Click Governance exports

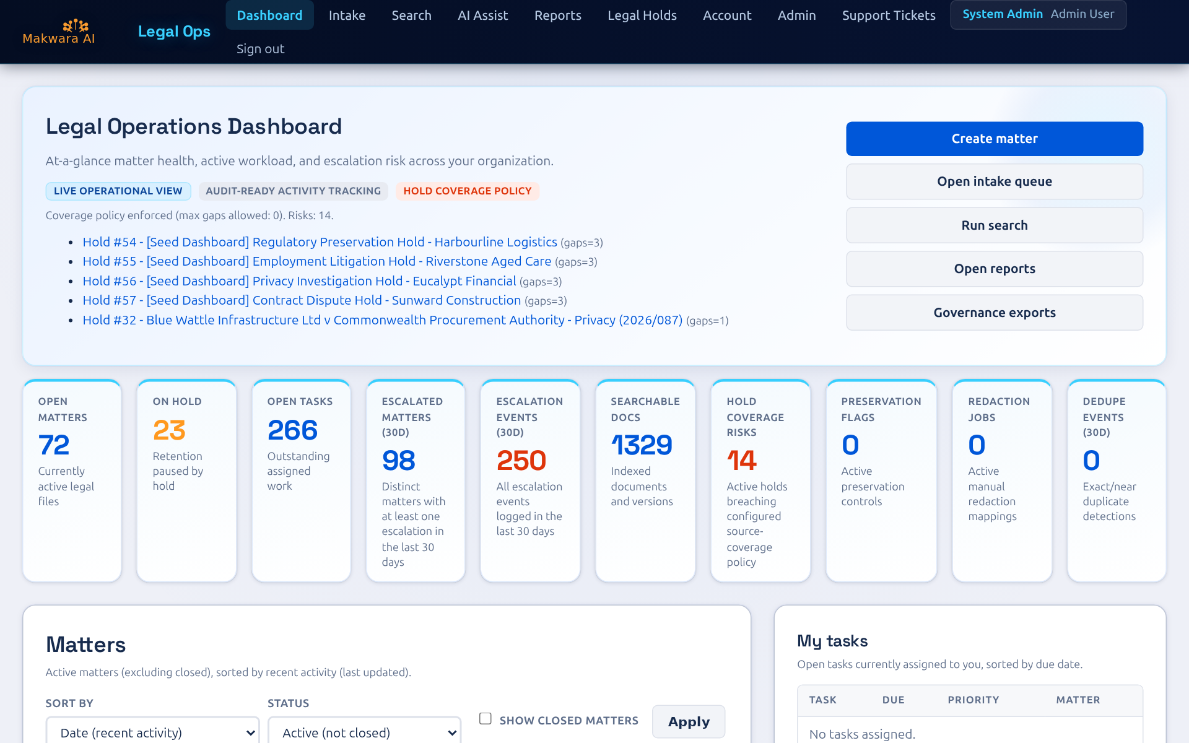[x=994, y=313]
